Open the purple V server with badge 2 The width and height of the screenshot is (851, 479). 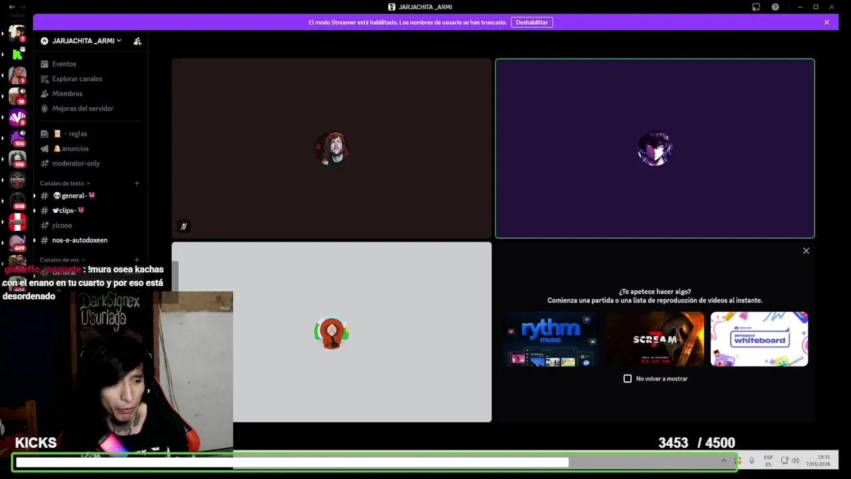[x=17, y=118]
